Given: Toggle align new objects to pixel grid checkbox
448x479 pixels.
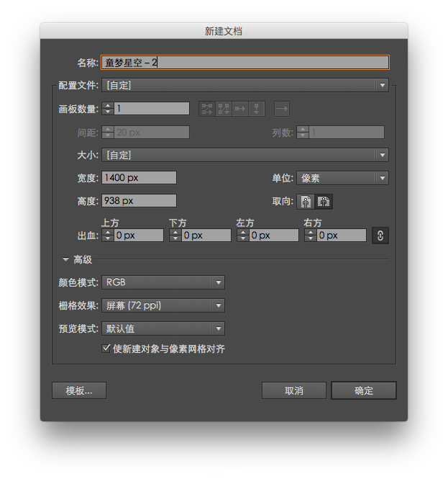Looking at the screenshot, I should 106,349.
